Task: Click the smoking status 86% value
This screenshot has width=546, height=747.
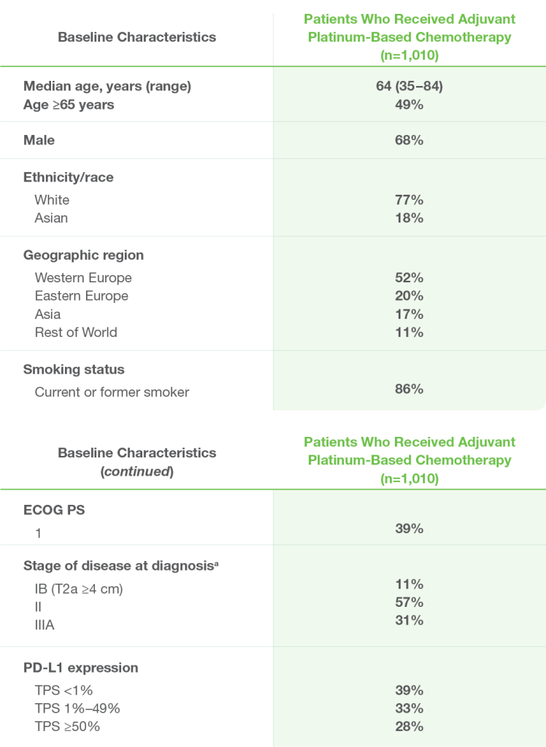Action: click(409, 389)
